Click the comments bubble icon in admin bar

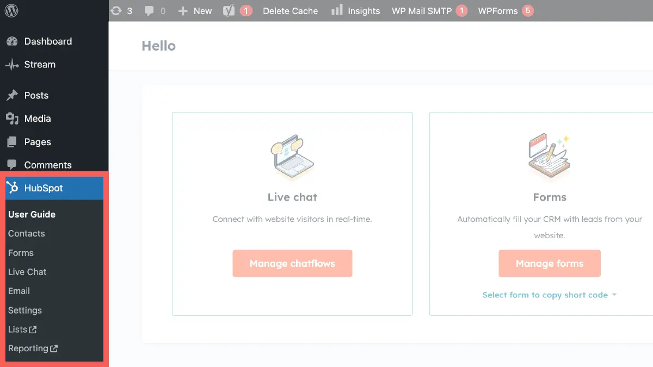149,11
